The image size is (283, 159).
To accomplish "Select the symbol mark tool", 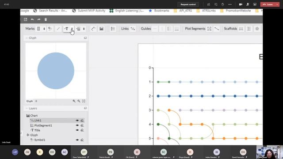I will point(50,29).
